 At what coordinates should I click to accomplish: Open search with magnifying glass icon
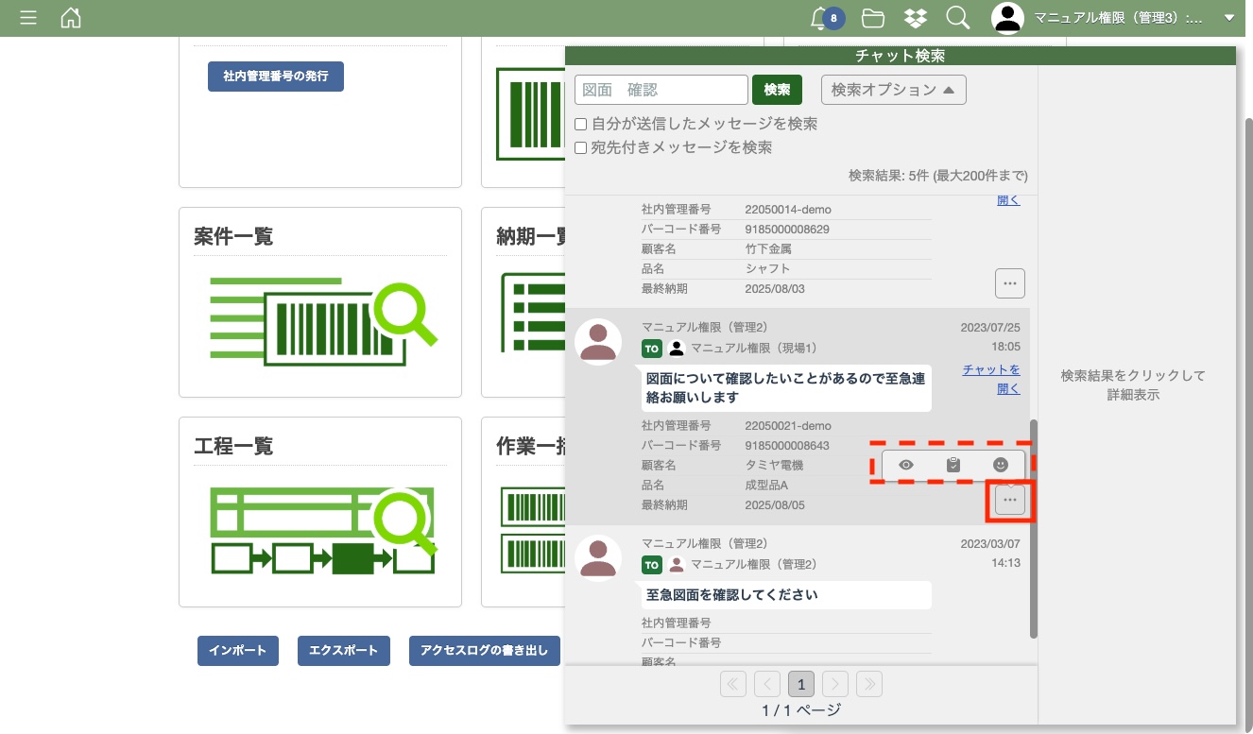tap(957, 18)
